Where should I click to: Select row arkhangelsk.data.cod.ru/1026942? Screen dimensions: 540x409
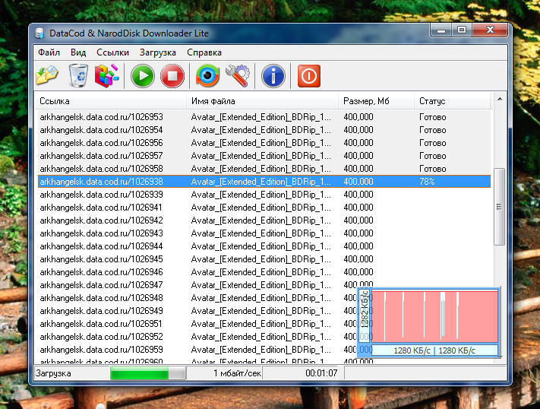click(x=264, y=220)
